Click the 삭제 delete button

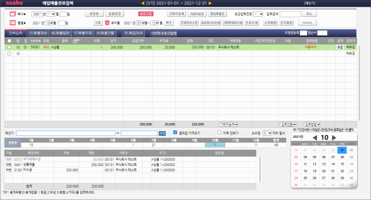[x=98, y=22]
